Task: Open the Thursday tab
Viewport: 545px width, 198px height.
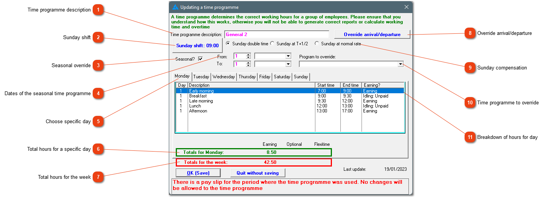Action: click(x=247, y=77)
